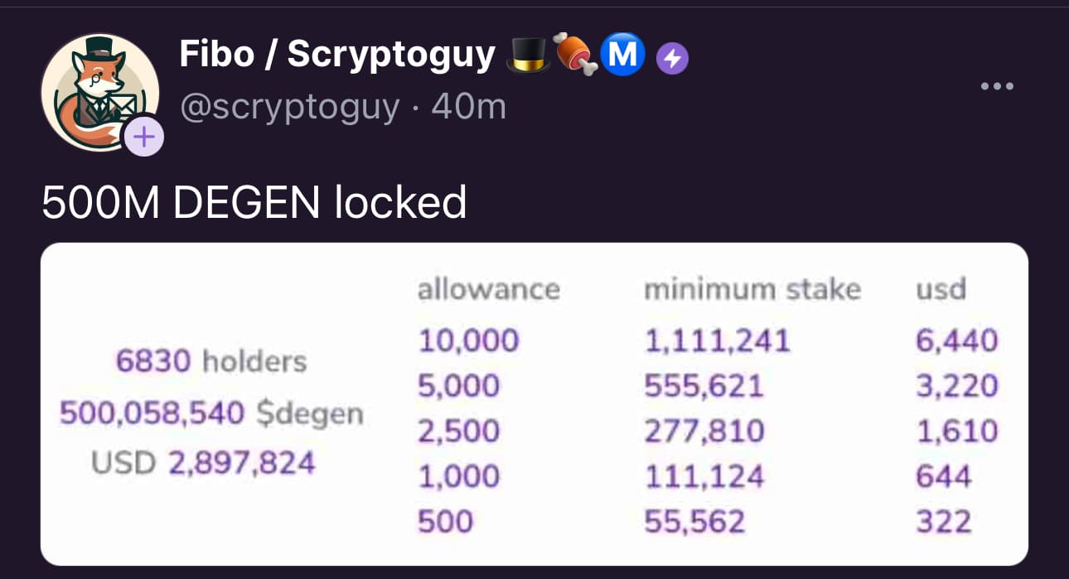Click the 'minimum stake' column header
Screen dimensions: 1069x579
point(752,289)
